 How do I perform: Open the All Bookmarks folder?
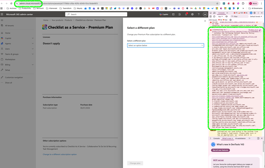(x=255, y=8)
